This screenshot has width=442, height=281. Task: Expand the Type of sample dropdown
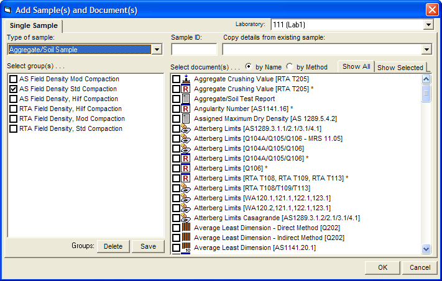[x=157, y=50]
